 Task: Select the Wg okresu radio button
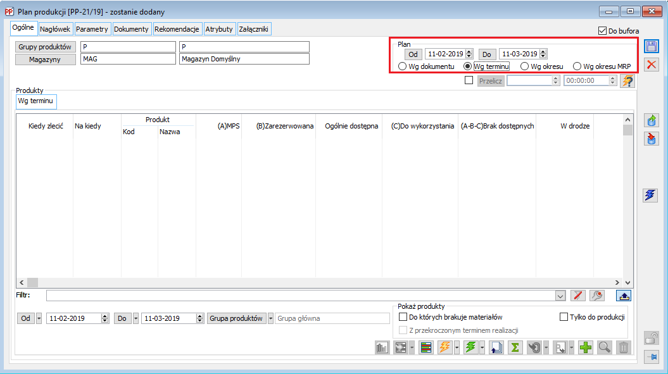tap(524, 66)
